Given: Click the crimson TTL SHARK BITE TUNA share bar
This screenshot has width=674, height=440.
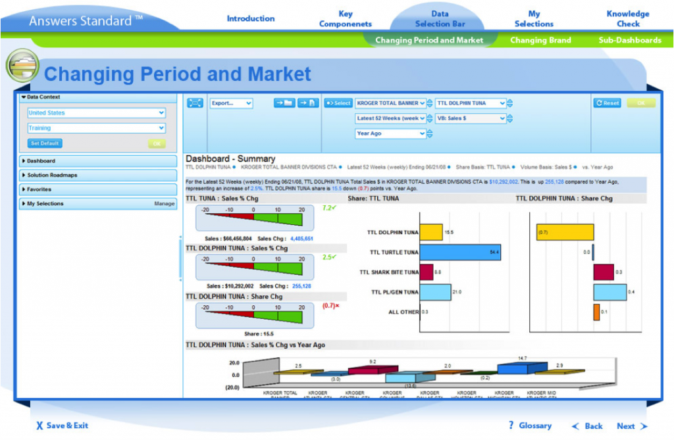Looking at the screenshot, I should pos(427,272).
